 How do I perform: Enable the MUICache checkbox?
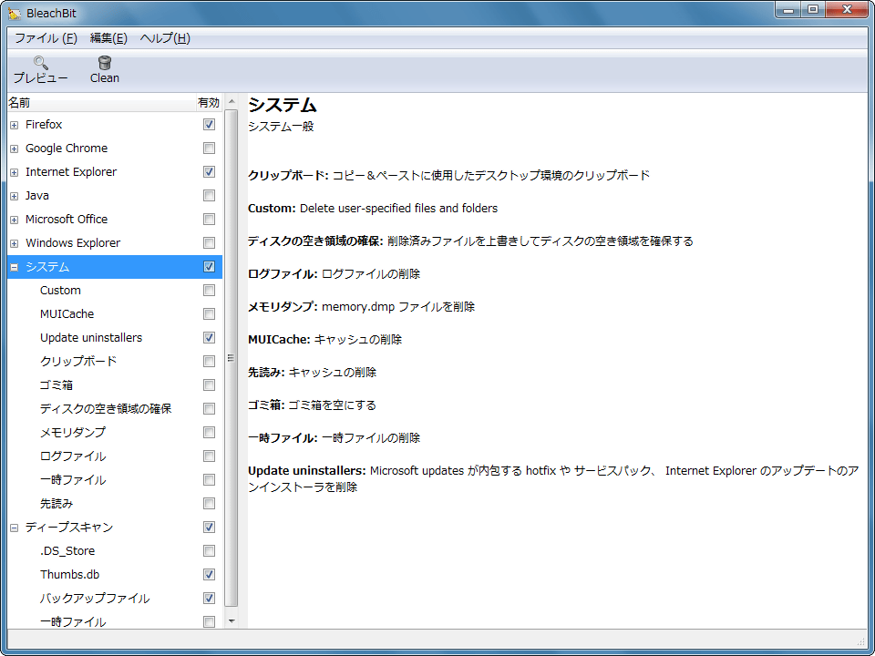[x=210, y=314]
